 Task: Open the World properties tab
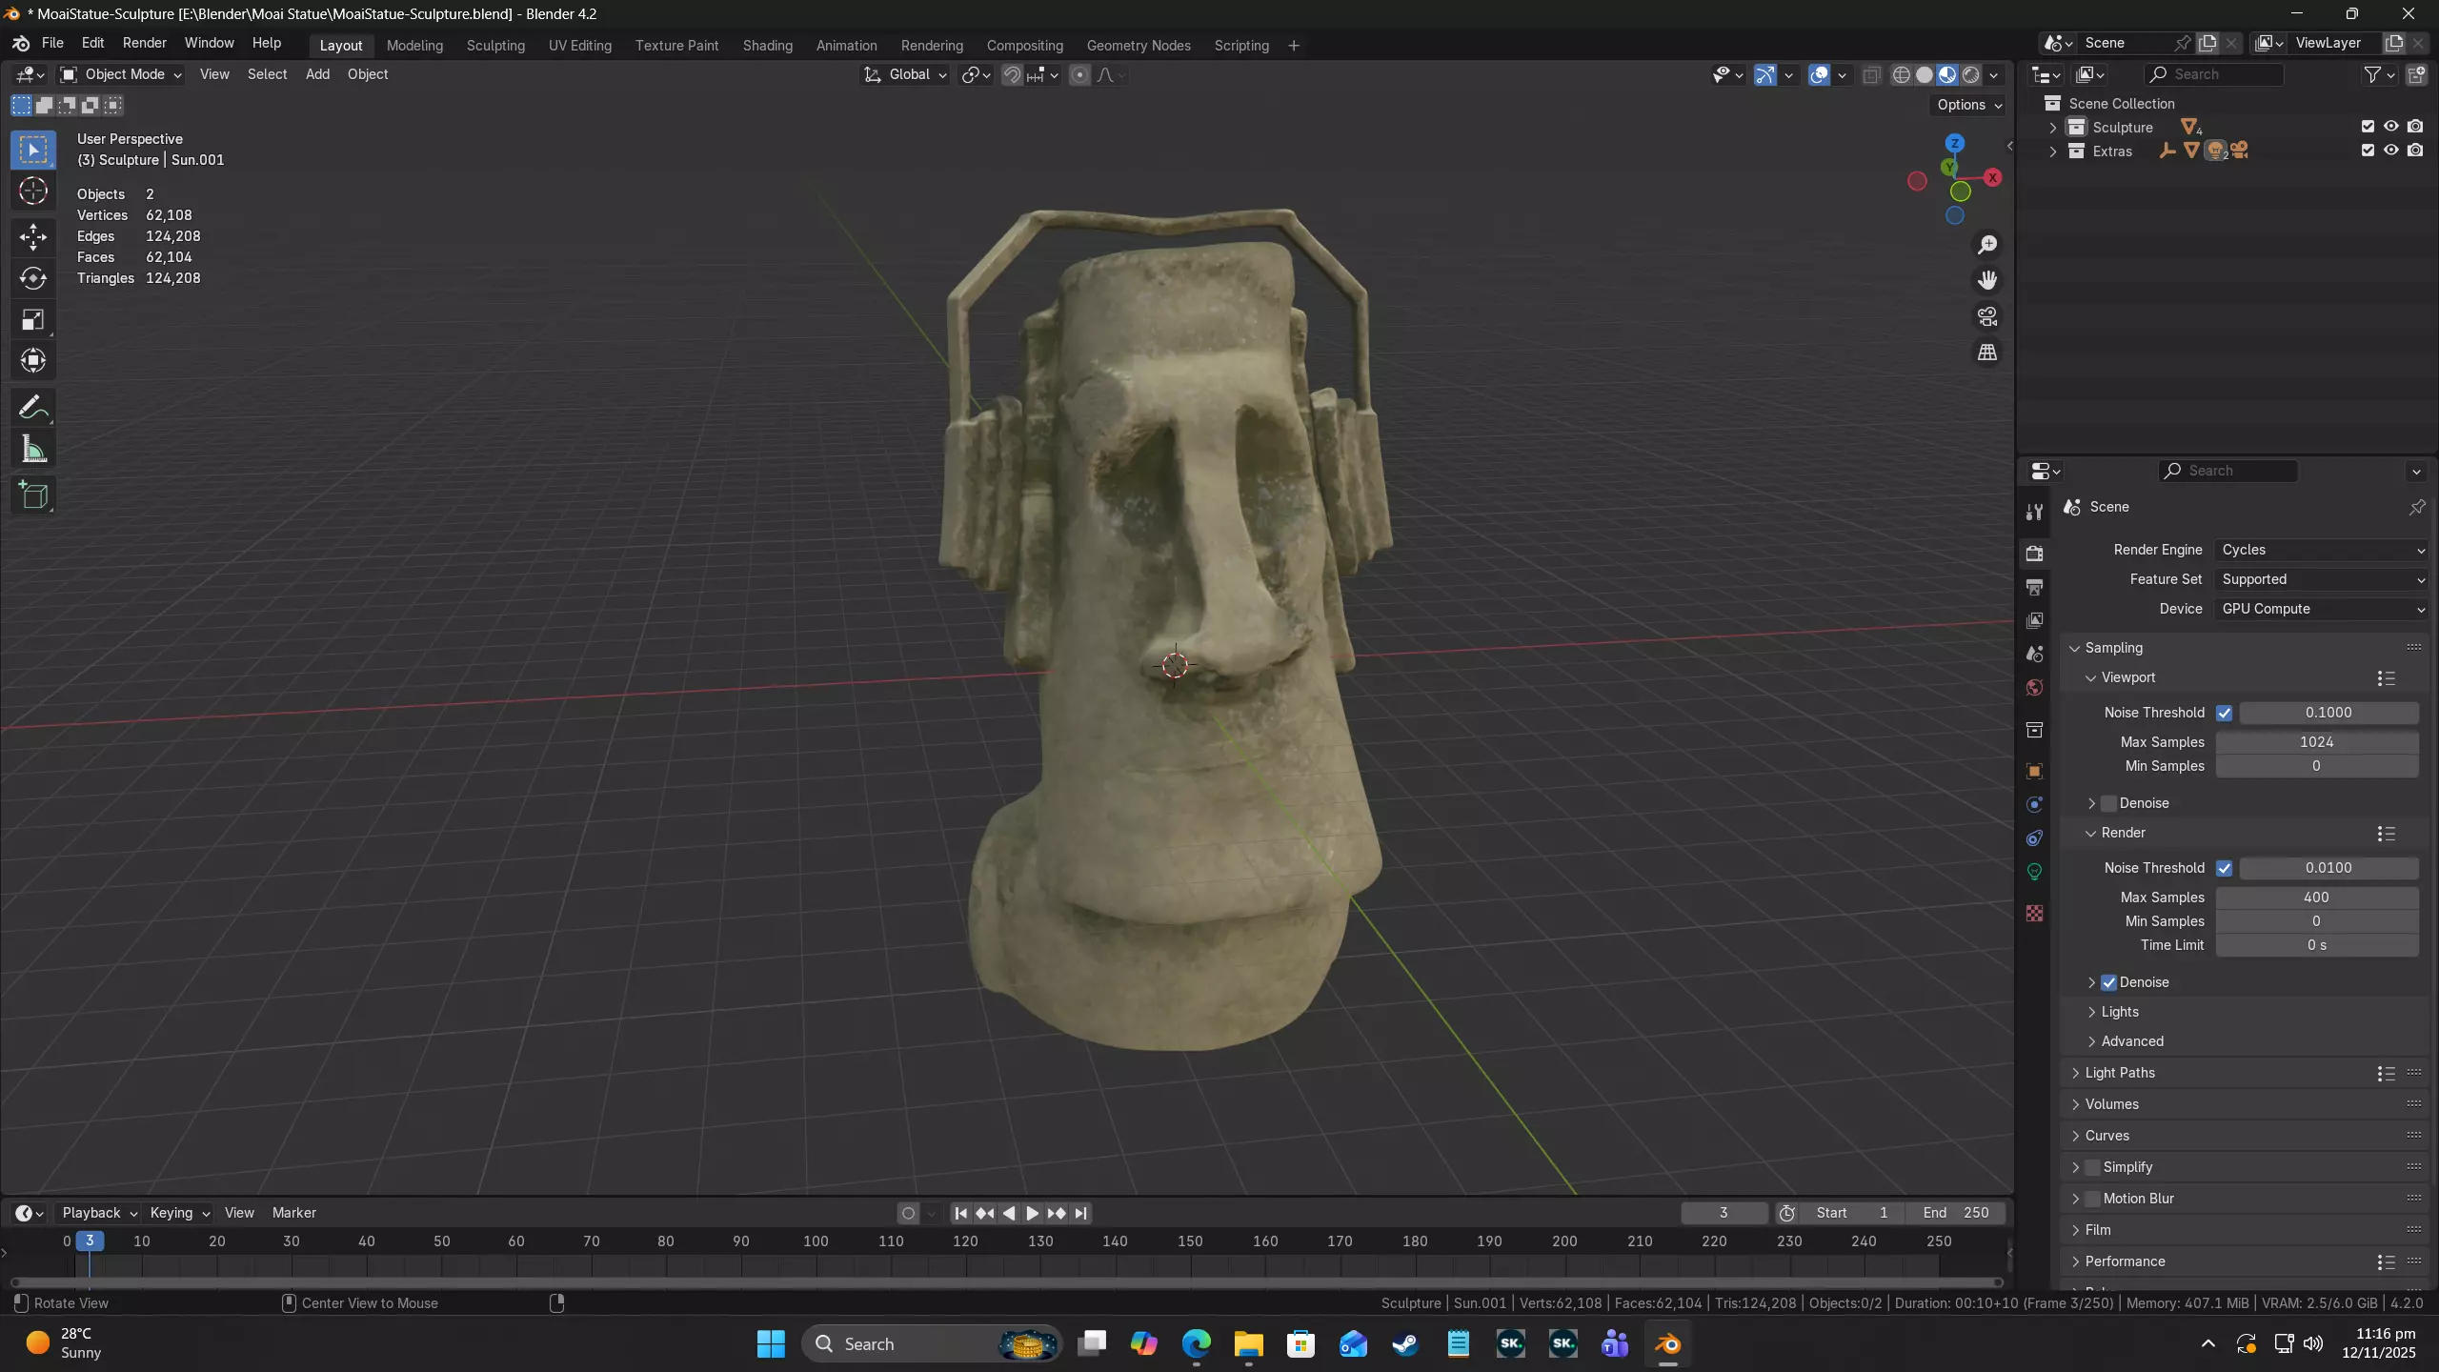[x=2034, y=688]
